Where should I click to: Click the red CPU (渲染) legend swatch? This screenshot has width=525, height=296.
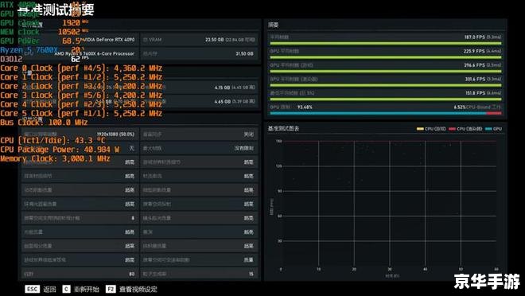(452, 129)
